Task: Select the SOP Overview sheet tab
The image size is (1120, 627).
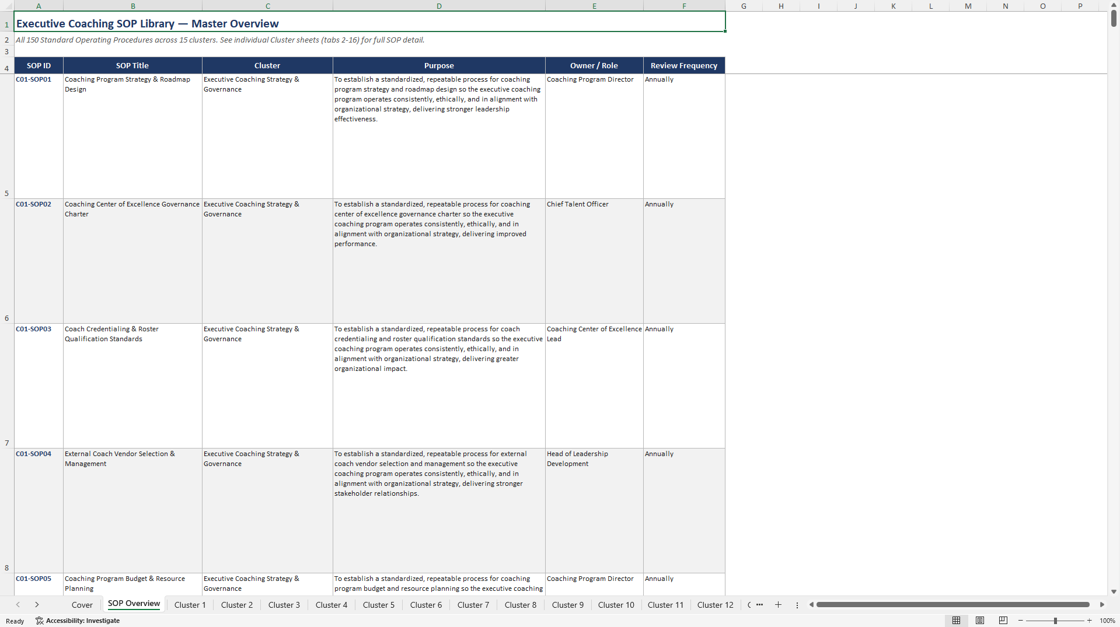Action: pos(134,604)
